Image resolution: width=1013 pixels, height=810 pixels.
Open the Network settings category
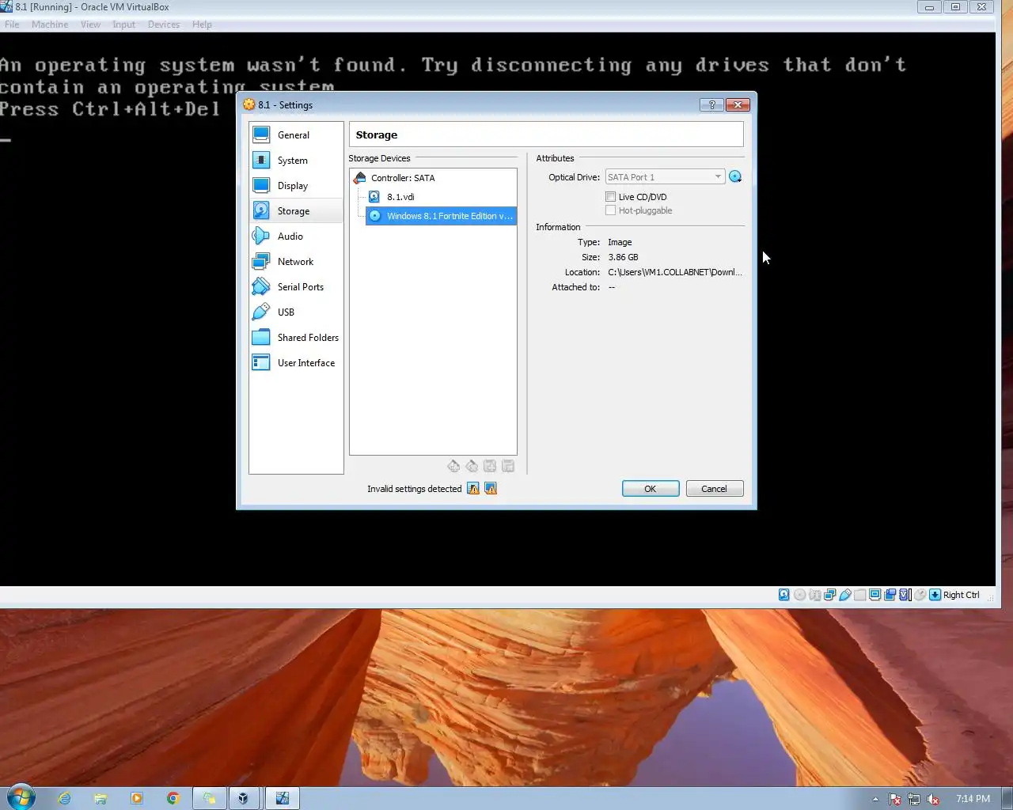pos(296,262)
